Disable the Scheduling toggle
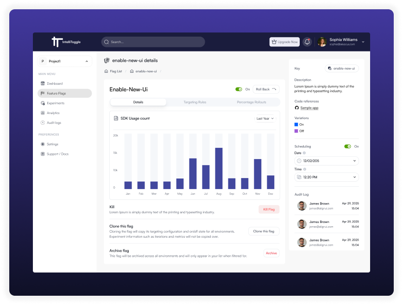The width and height of the screenshot is (403, 305). click(x=348, y=146)
